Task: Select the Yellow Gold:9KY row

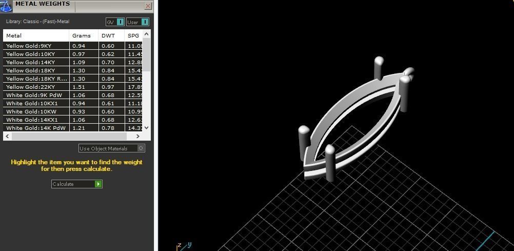Action: [73, 46]
